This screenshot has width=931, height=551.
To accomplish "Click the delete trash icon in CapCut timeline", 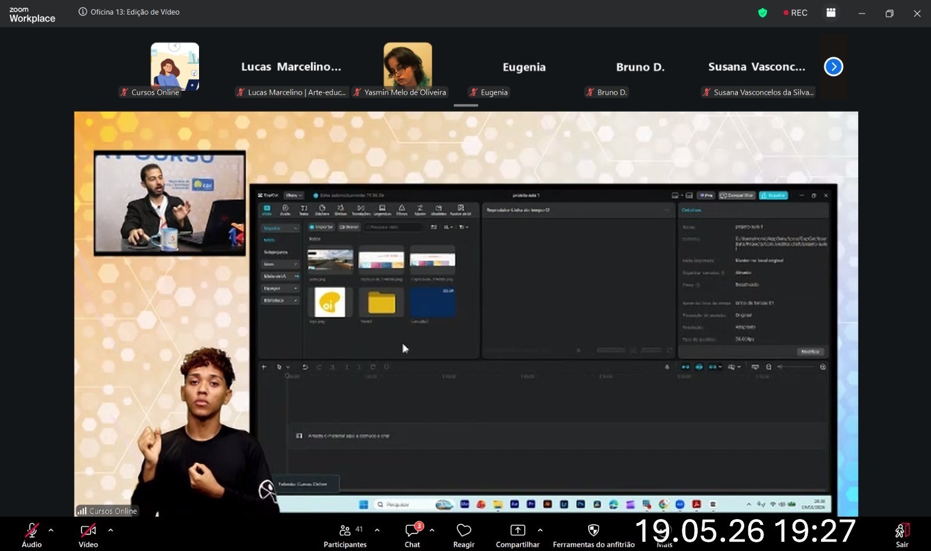I will pos(372,367).
